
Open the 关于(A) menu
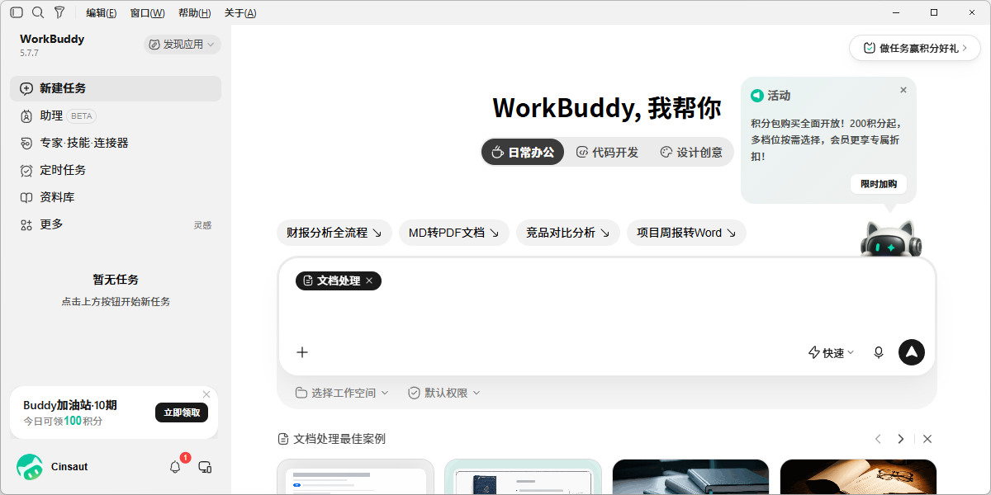pyautogui.click(x=240, y=12)
